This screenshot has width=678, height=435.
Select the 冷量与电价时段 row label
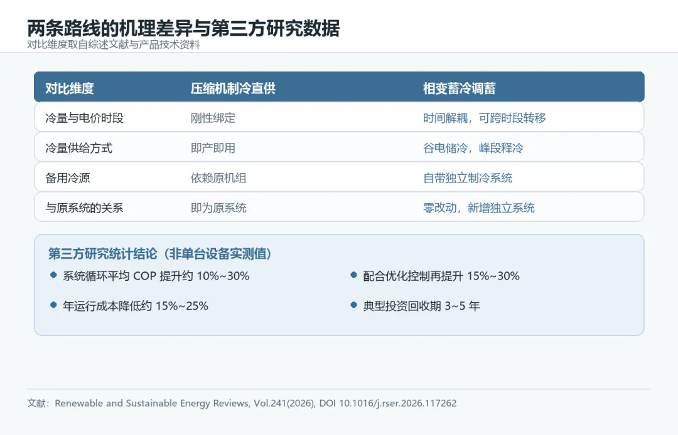(84, 118)
